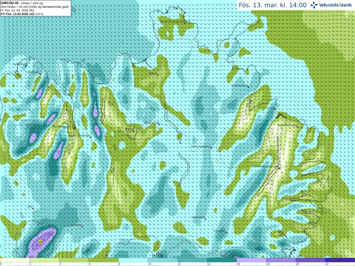
Task: Click the Sandbúðir station label
Action: [76, 225]
